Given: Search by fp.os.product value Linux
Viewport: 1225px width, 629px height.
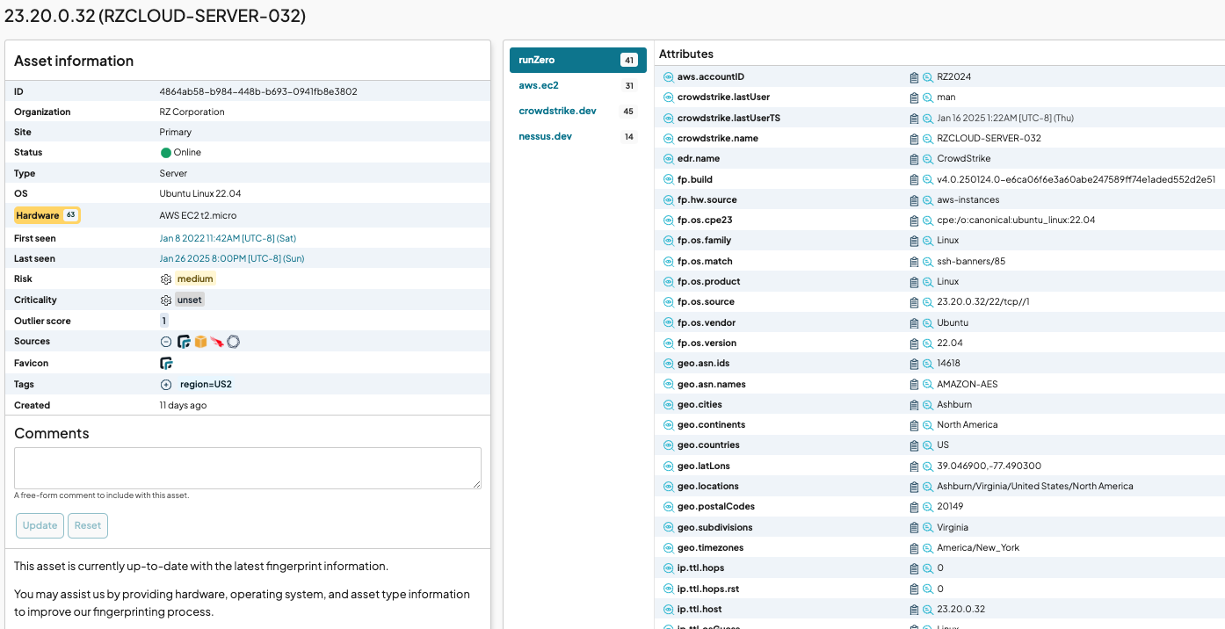Looking at the screenshot, I should (x=927, y=282).
